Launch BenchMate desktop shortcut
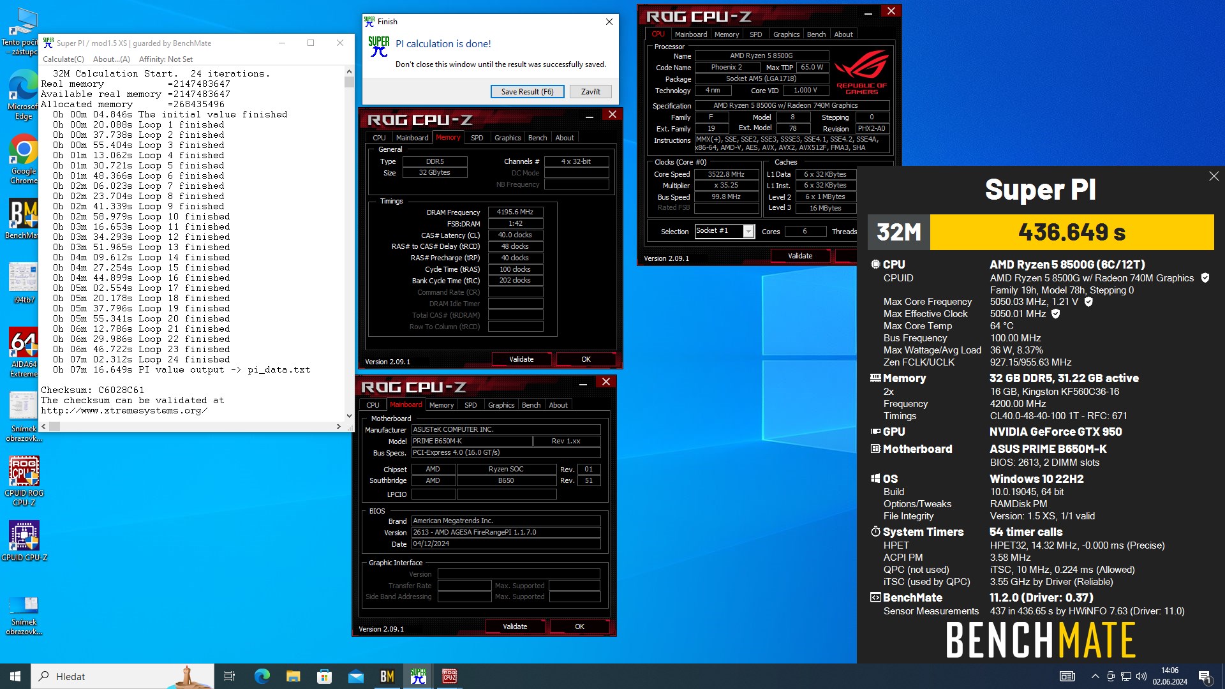 point(24,219)
